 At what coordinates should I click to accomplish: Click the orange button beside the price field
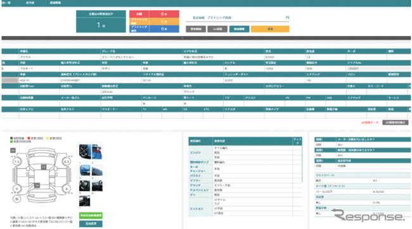tap(270, 29)
